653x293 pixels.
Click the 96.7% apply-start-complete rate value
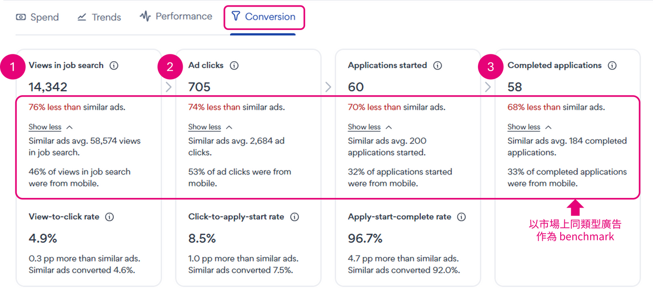tap(365, 239)
